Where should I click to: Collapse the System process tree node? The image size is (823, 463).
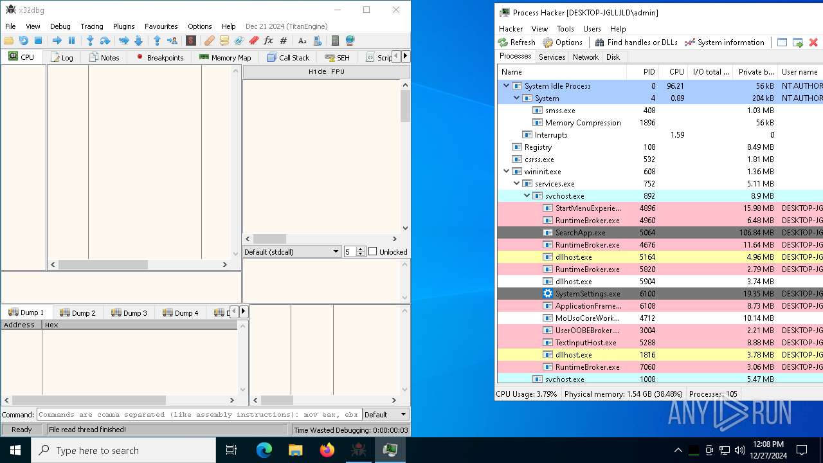516,98
